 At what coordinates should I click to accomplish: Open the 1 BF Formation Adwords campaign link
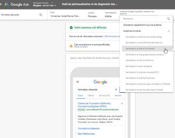111,37
